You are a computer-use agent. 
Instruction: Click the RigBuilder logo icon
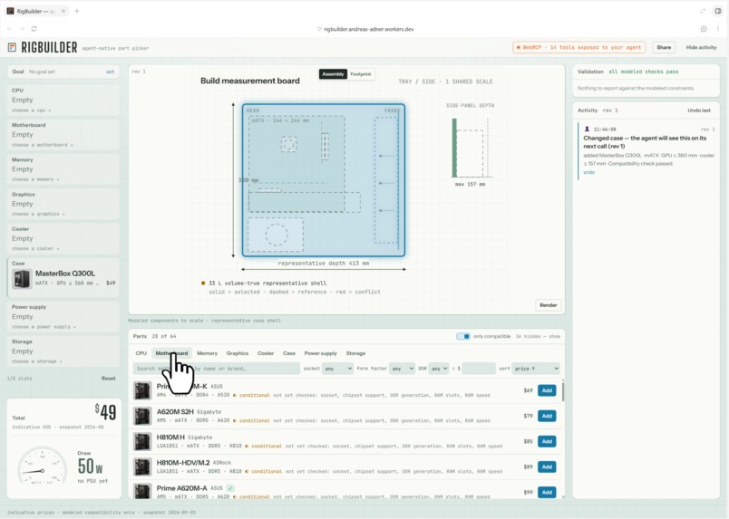point(12,47)
